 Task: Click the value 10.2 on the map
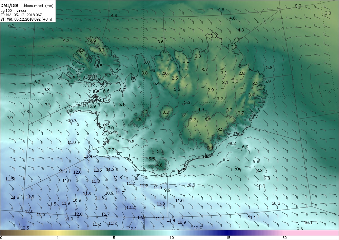coord(276,203)
